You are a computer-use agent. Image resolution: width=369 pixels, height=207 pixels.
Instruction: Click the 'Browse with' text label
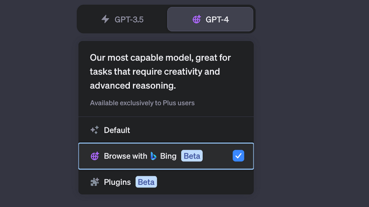point(126,156)
